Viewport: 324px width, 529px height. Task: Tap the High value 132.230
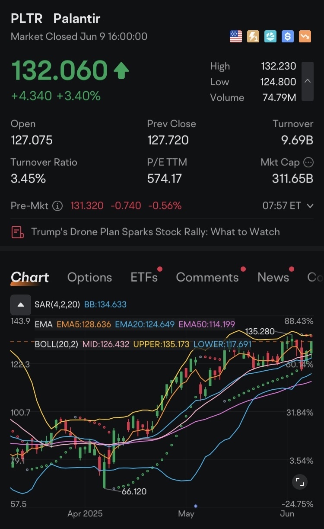(279, 66)
